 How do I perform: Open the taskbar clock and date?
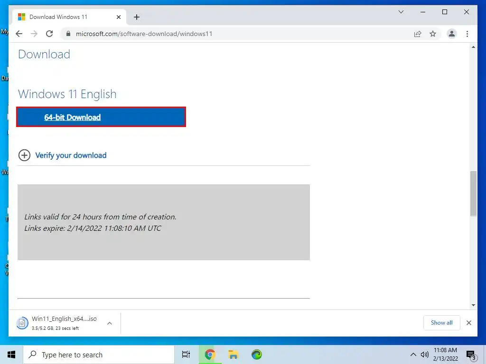click(x=445, y=355)
